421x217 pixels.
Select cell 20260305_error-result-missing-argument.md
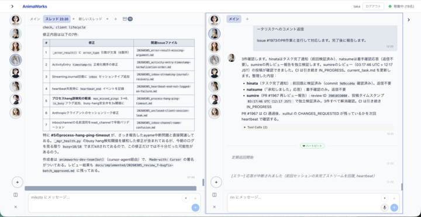[x=164, y=52]
